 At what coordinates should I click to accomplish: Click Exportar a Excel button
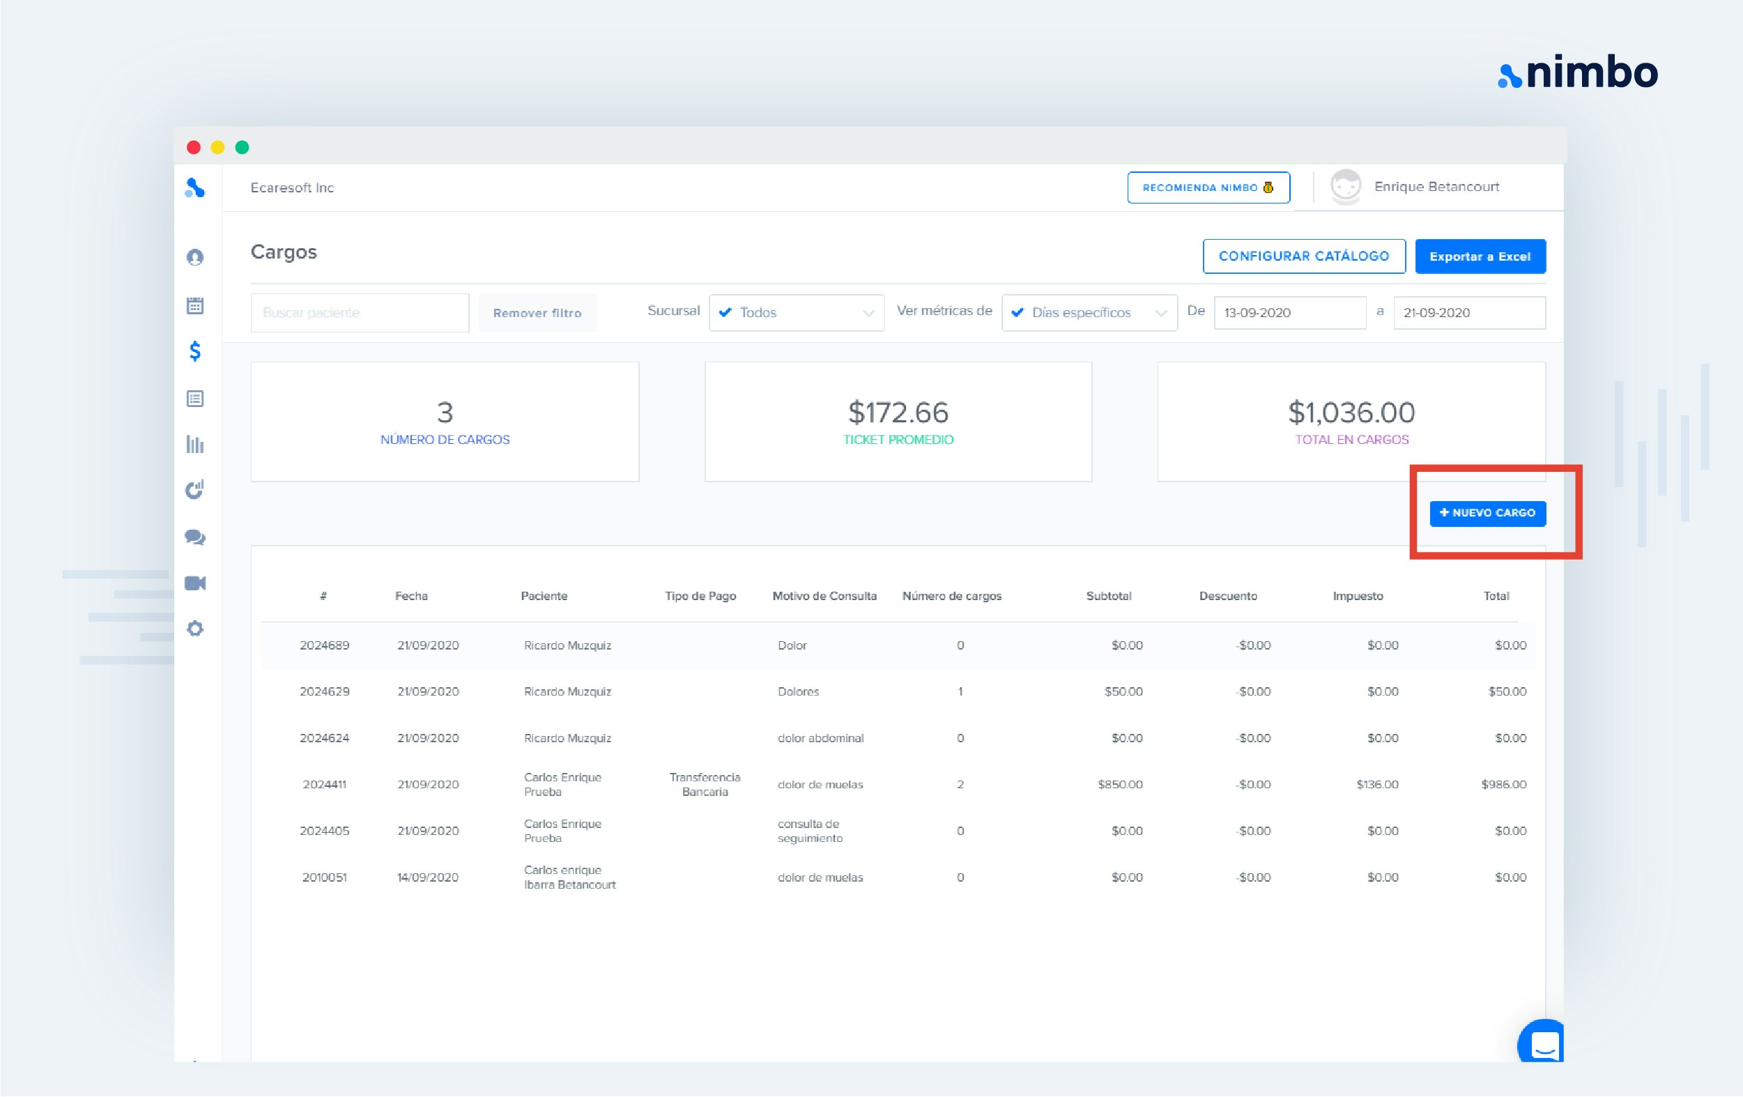1480,256
